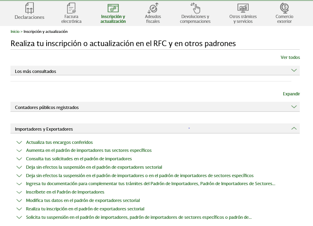Click the Importadores y Exportadores header text
The height and width of the screenshot is (226, 313).
click(44, 129)
